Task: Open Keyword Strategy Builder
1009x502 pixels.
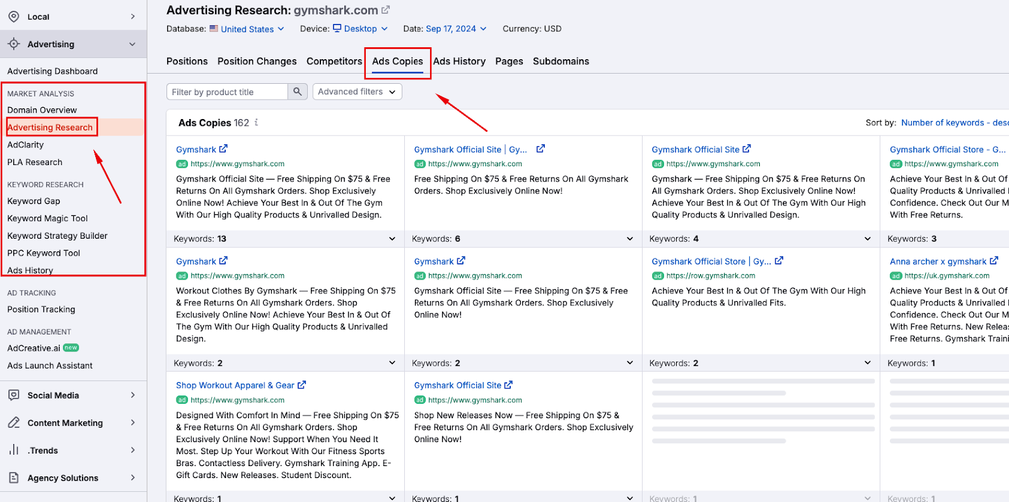Action: [x=57, y=236]
